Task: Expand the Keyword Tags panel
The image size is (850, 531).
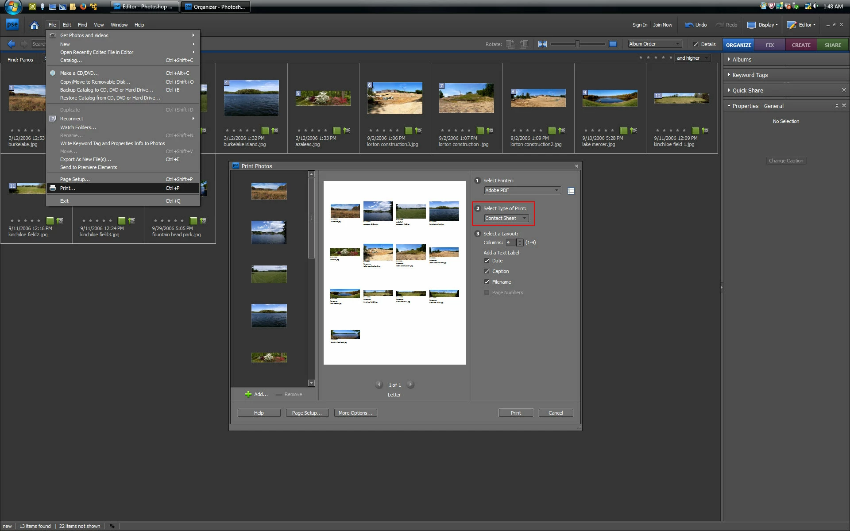Action: 750,75
